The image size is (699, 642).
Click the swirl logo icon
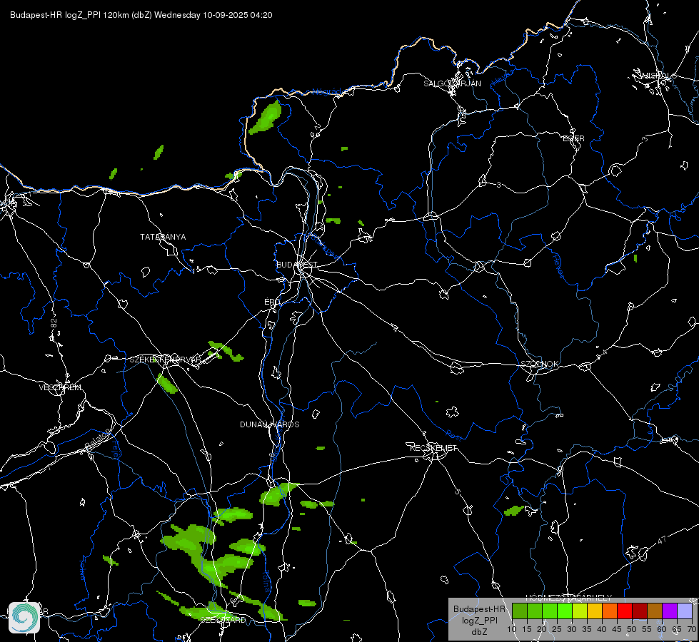pyautogui.click(x=24, y=617)
